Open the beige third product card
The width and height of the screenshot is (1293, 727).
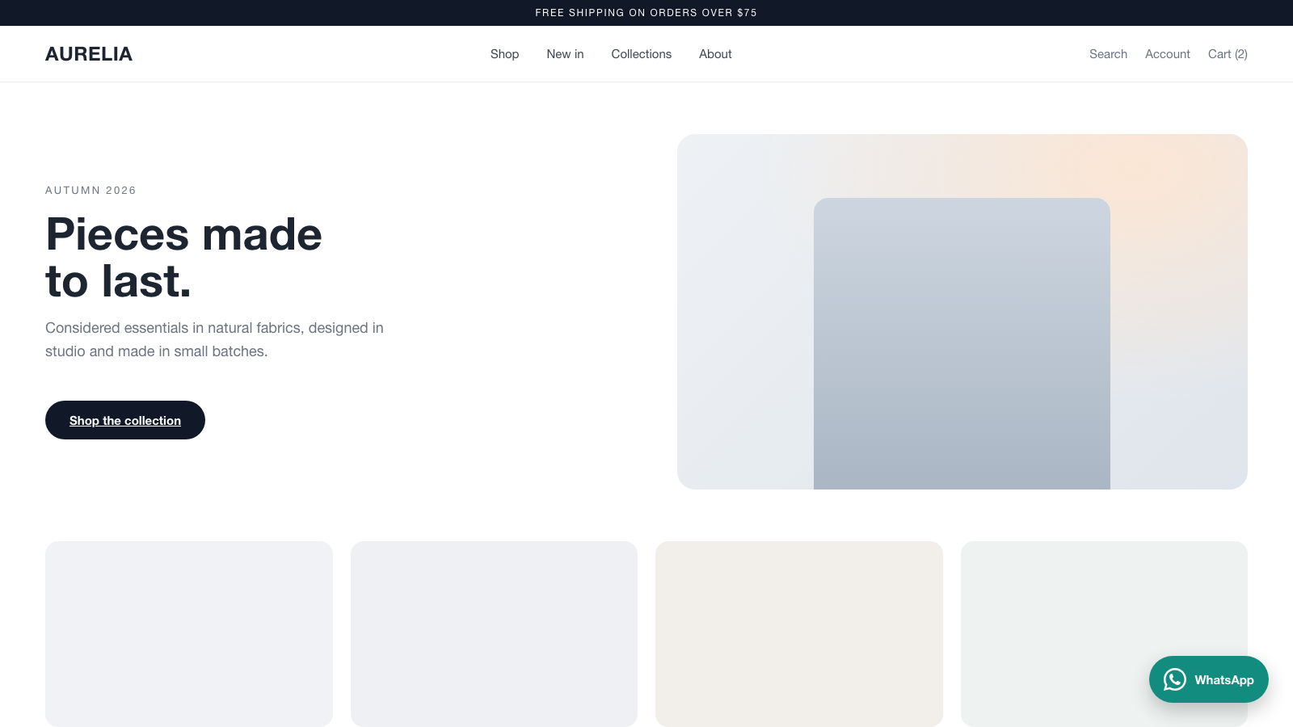[799, 634]
